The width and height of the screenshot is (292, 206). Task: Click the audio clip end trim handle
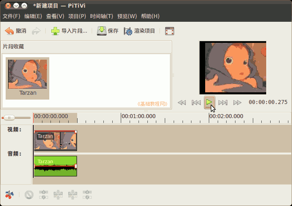click(x=76, y=166)
